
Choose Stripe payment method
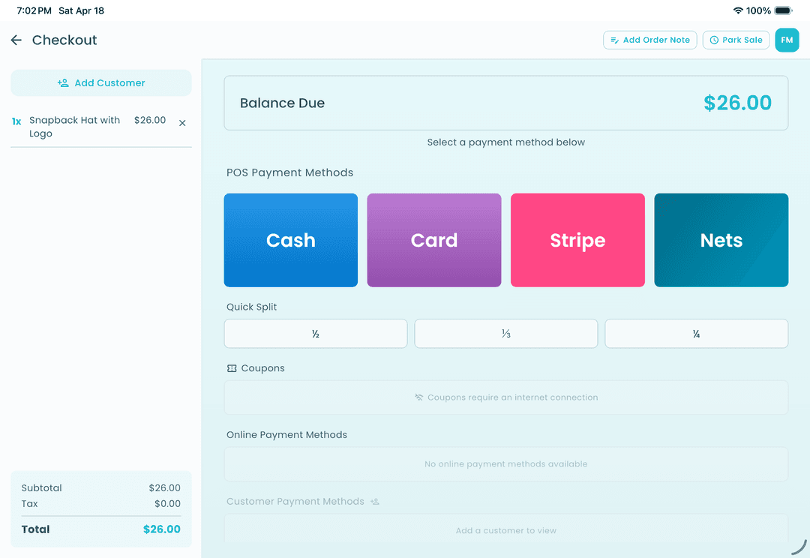(577, 240)
